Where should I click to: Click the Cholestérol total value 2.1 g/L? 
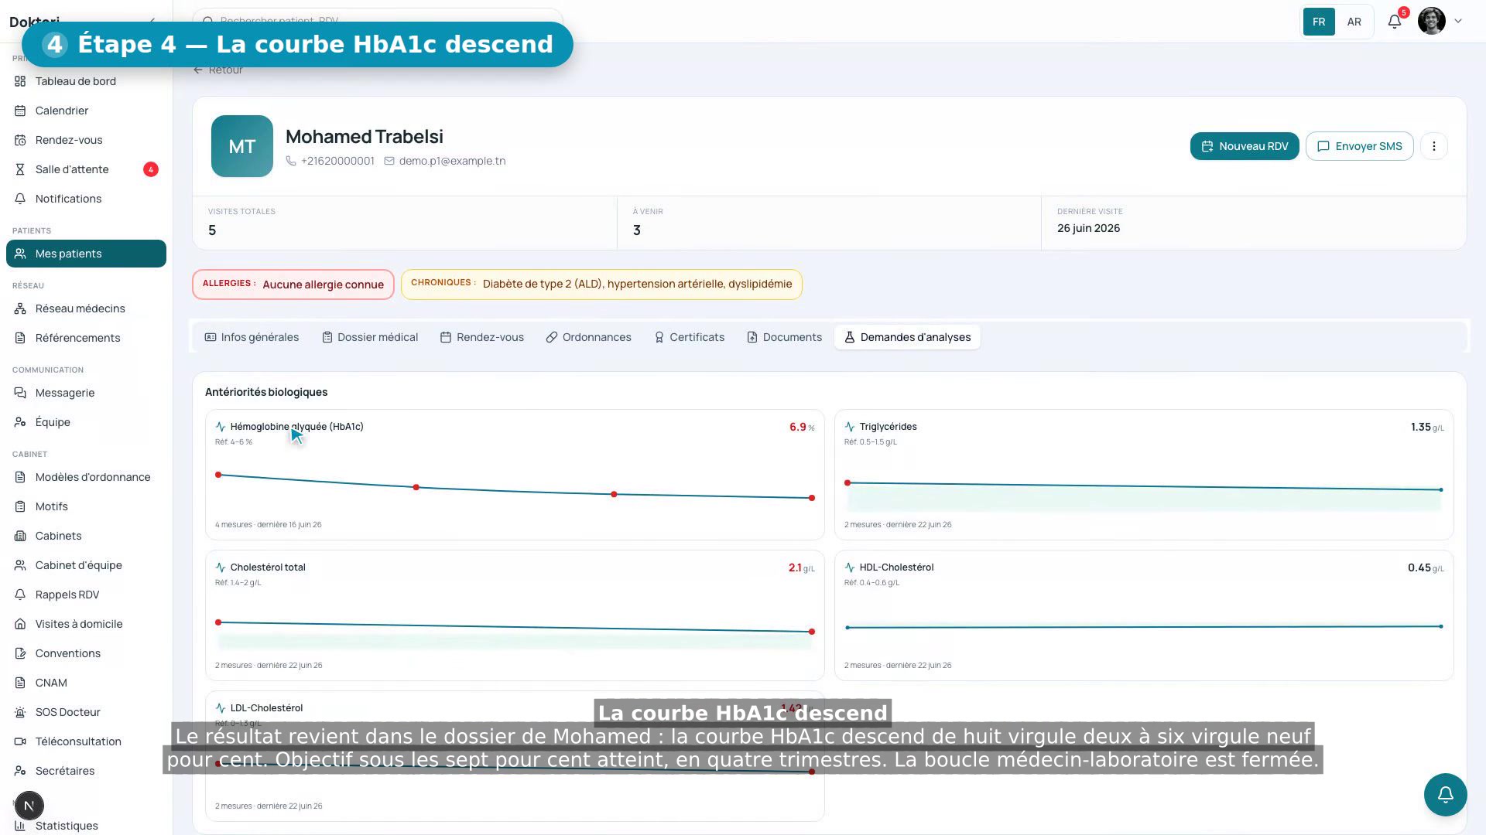(801, 567)
